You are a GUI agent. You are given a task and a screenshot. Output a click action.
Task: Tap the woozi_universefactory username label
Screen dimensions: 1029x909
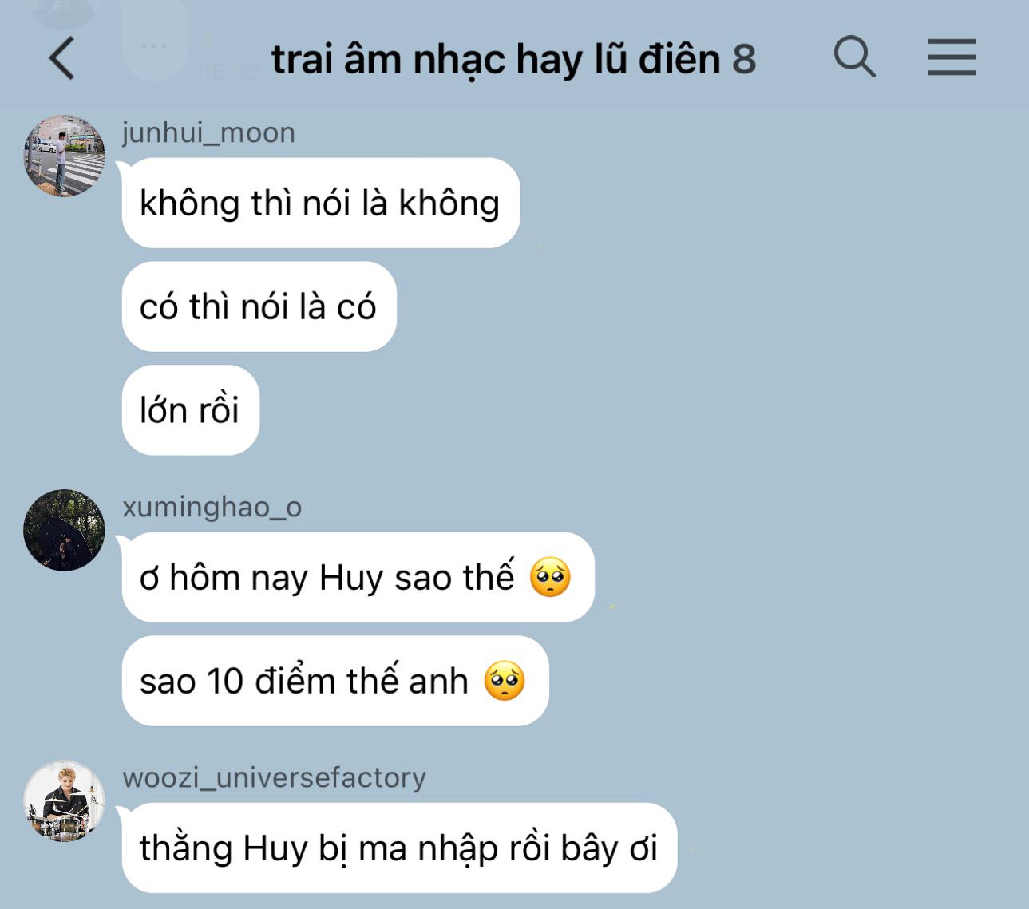(274, 777)
